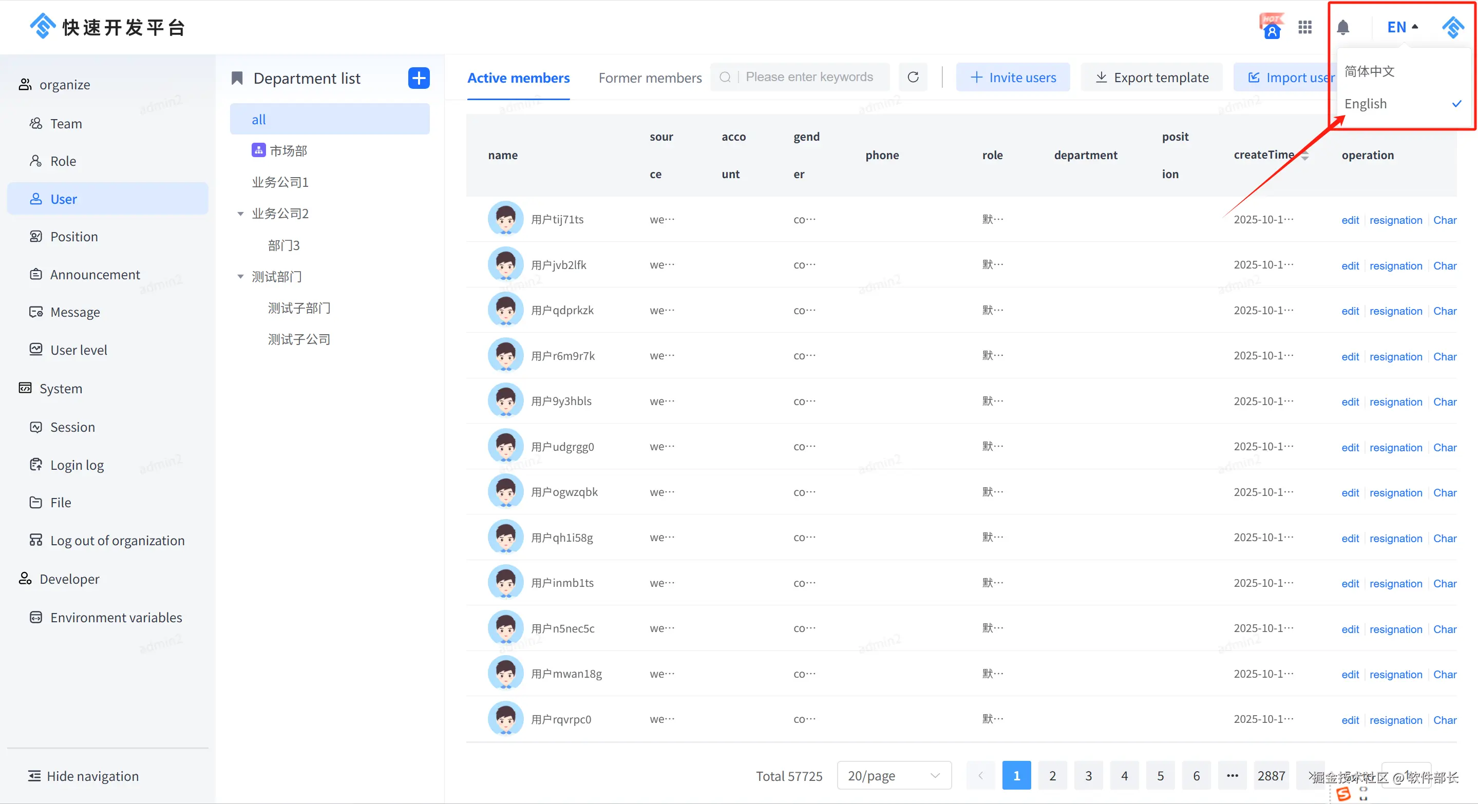Collapse the 测试部门 tree node
The image size is (1478, 804).
click(x=240, y=277)
